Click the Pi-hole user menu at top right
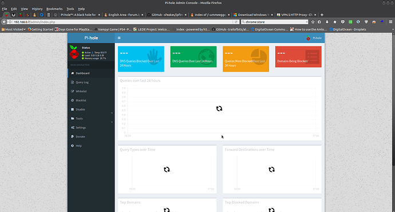The width and height of the screenshot is (395, 212). (x=314, y=38)
